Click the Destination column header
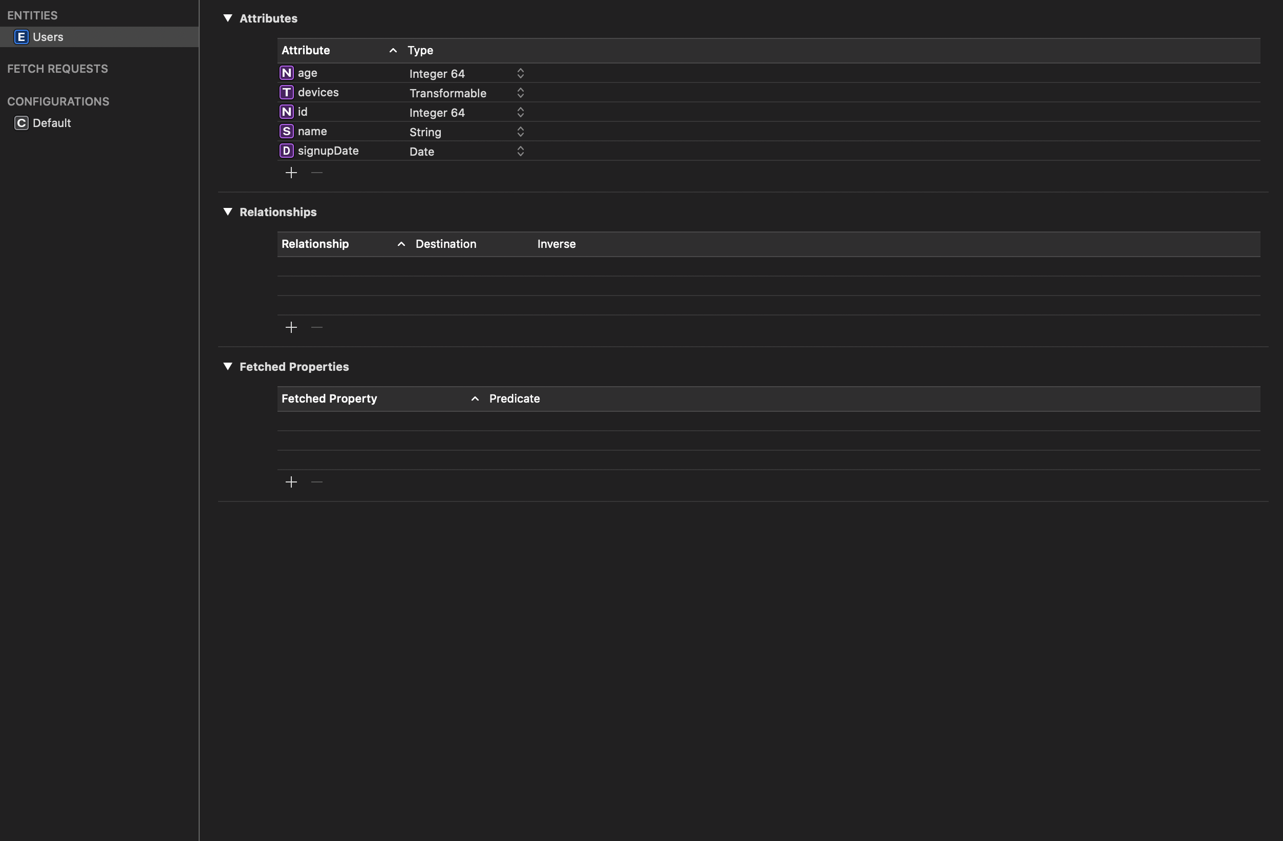 (x=446, y=244)
